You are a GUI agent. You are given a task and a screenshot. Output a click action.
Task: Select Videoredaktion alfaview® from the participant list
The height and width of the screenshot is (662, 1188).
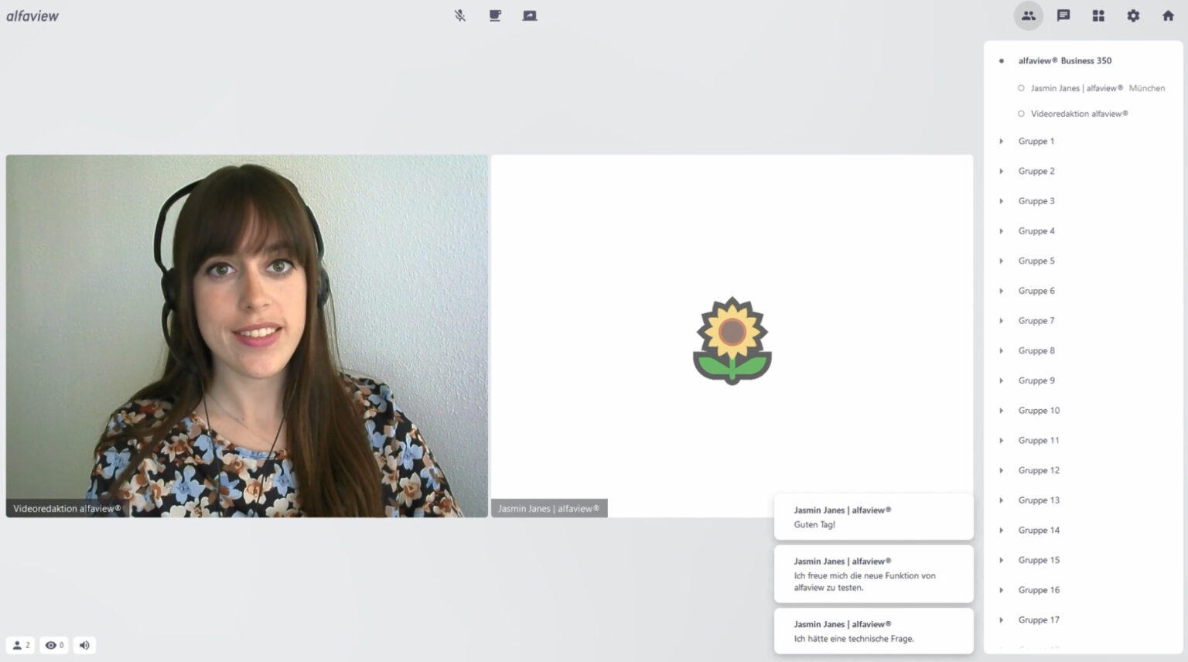click(x=1078, y=113)
